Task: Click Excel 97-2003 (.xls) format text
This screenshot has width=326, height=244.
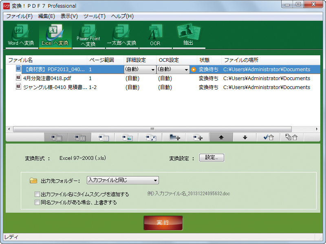Action: tap(83, 158)
